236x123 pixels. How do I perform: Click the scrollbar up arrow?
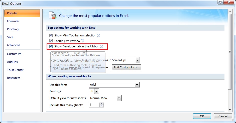point(230,11)
